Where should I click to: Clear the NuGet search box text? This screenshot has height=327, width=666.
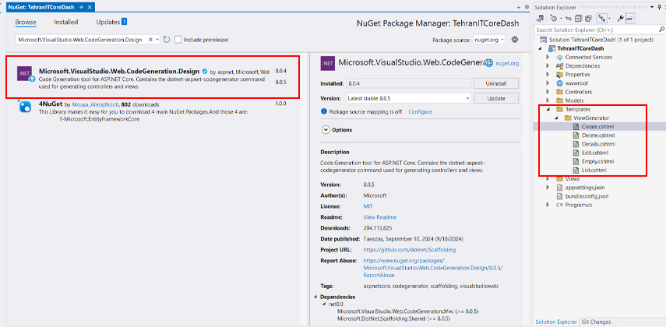click(x=152, y=39)
